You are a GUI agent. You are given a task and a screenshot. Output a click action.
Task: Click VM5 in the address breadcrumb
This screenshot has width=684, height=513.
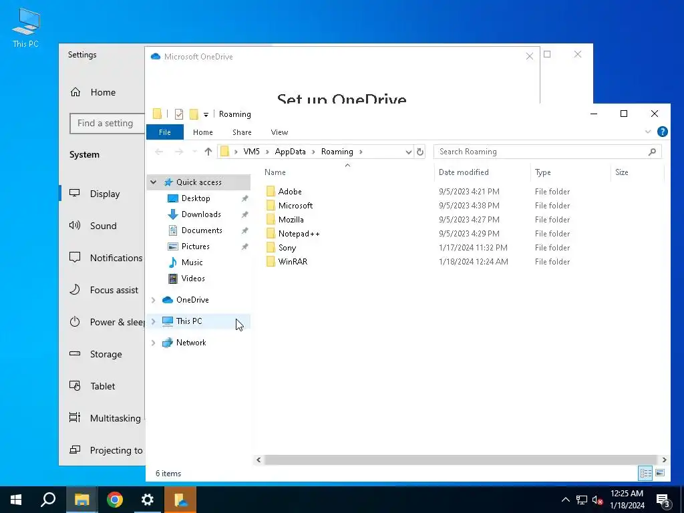(251, 152)
